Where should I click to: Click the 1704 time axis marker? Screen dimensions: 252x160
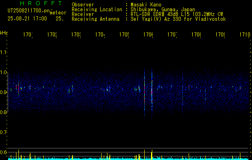click(x=100, y=34)
